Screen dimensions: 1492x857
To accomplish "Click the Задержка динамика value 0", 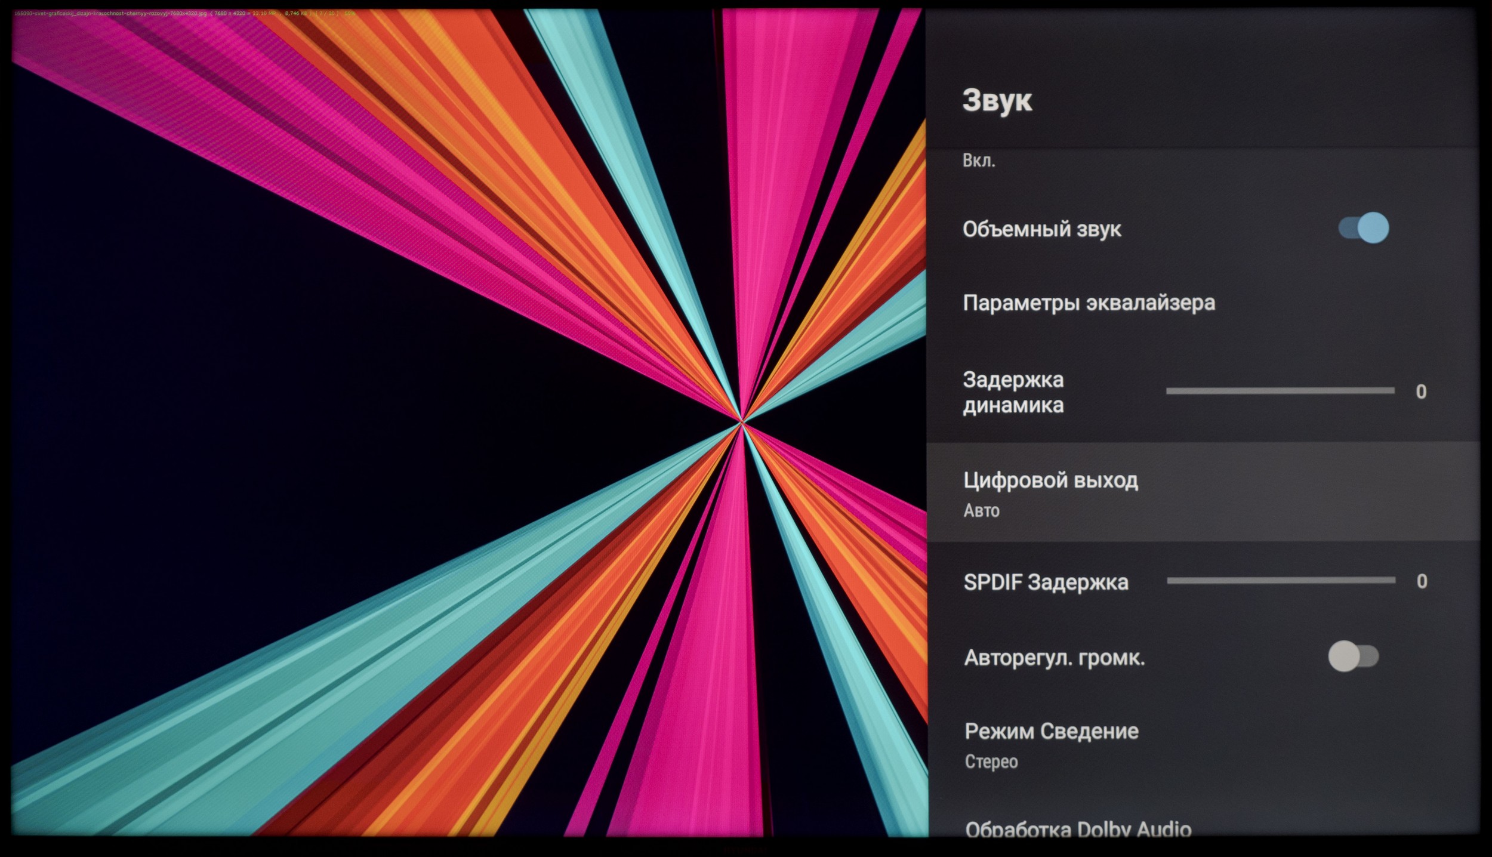I will click(1421, 392).
